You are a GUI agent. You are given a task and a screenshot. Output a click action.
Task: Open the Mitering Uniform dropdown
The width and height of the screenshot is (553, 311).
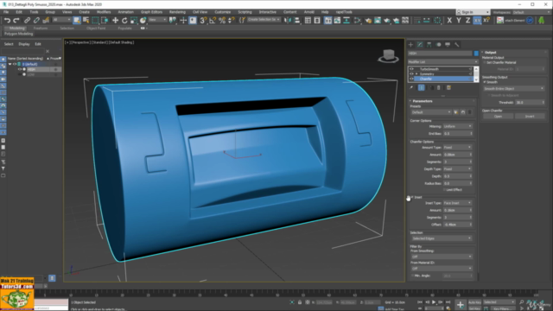point(457,126)
